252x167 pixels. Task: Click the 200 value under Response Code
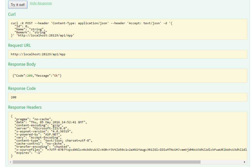tap(14, 97)
